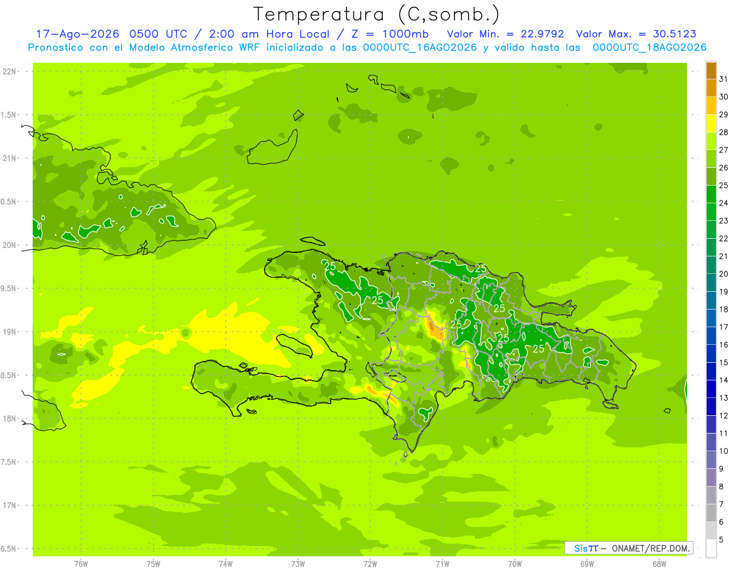Image resolution: width=740 pixels, height=572 pixels.
Task: Pick the purple legend swatch between 9 and 10
Action: 711,460
